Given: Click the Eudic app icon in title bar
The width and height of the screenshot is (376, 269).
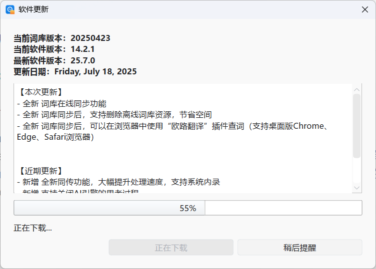Looking at the screenshot, I should [x=10, y=9].
